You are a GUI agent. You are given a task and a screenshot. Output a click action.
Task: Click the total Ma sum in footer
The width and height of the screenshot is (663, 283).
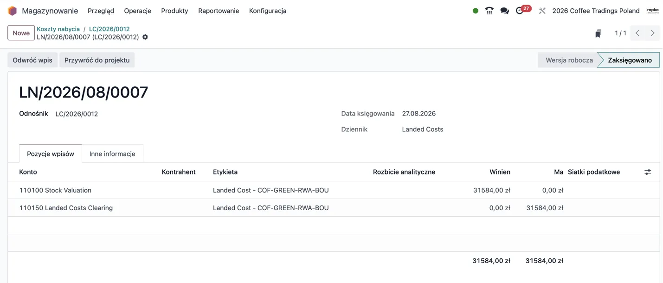tap(544, 261)
